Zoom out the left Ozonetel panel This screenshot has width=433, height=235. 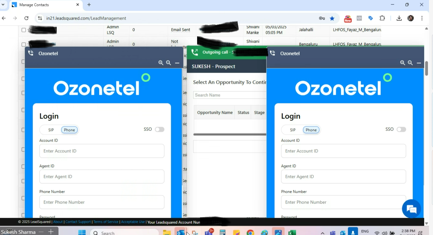coord(169,63)
